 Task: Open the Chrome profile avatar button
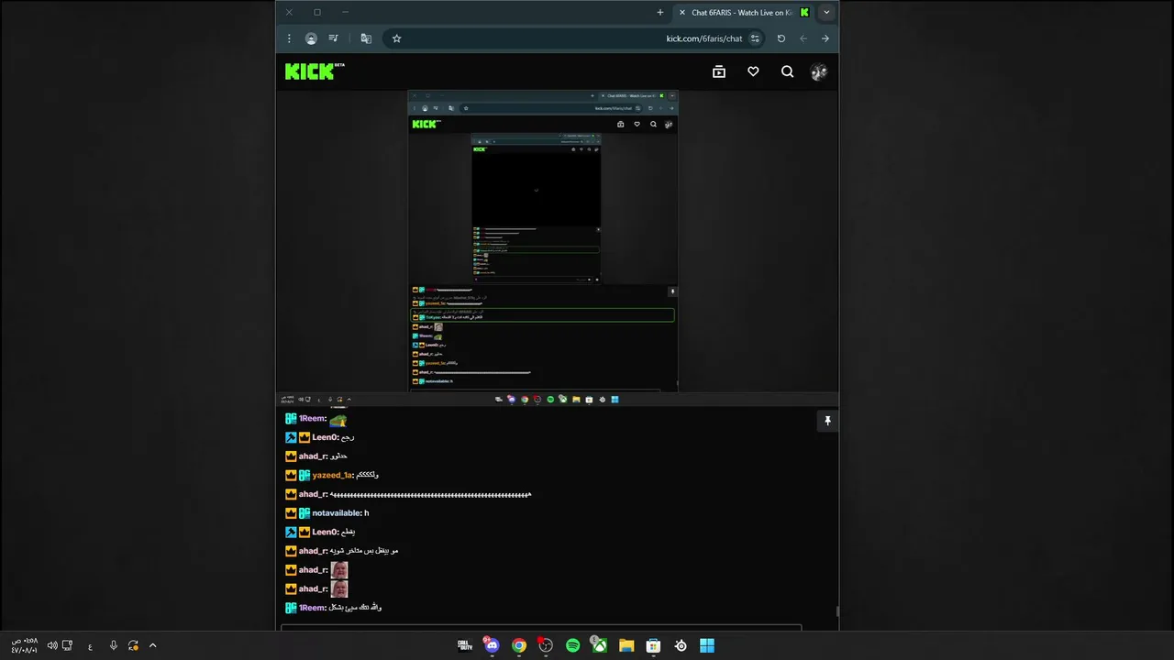[x=311, y=38]
